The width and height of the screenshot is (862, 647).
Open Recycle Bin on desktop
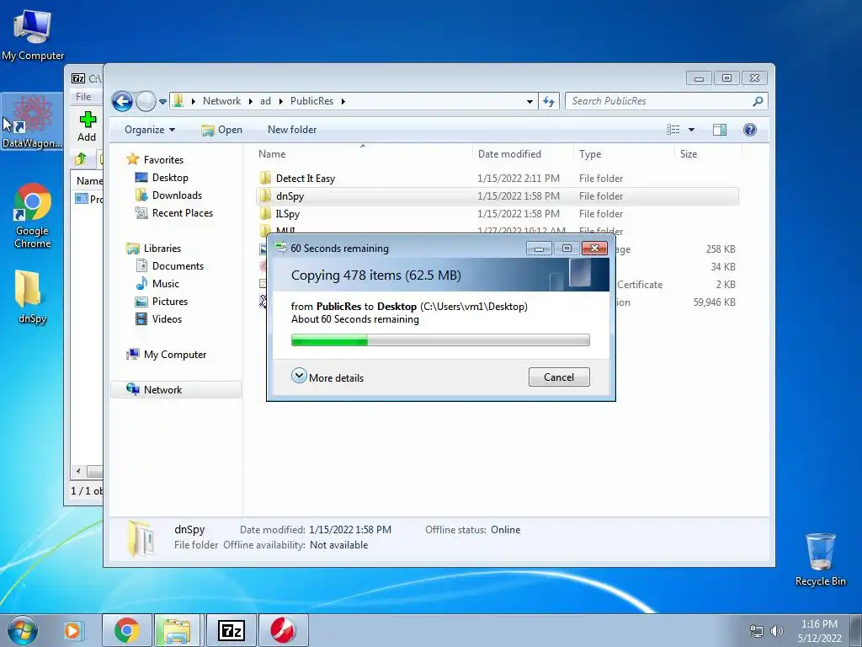(820, 559)
